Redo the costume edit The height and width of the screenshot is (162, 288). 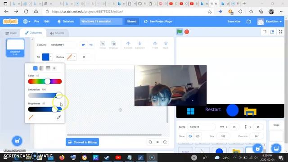pos(91,45)
